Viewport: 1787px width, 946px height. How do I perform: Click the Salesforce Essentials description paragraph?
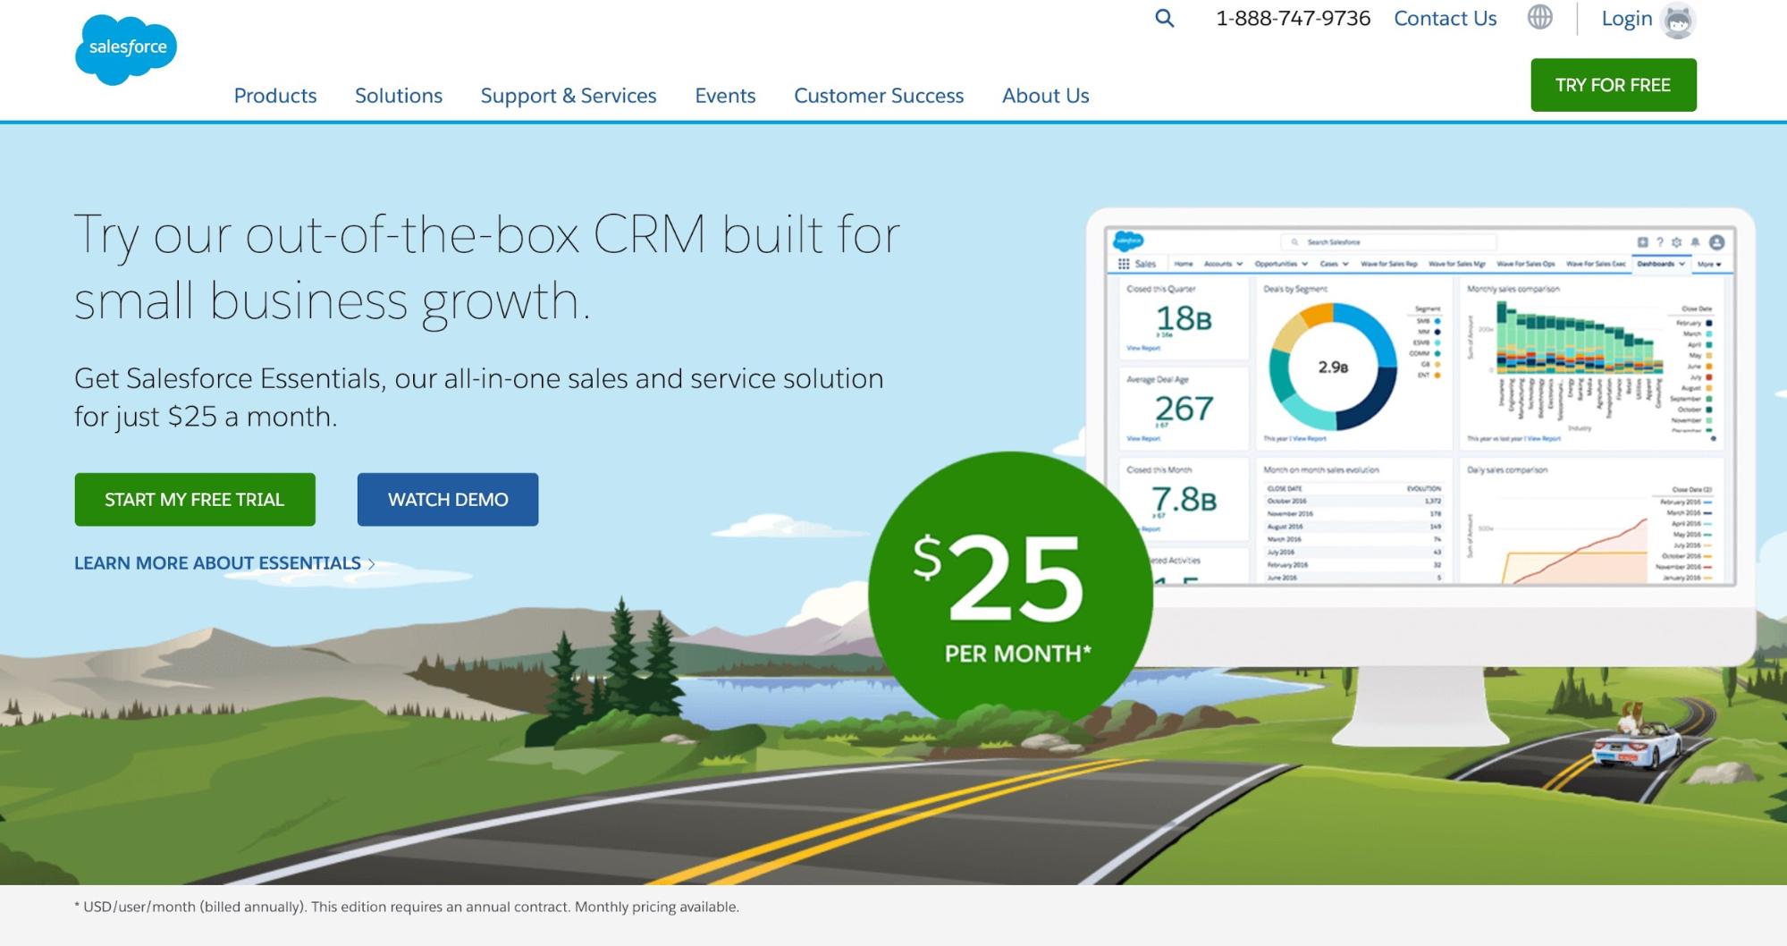coord(478,398)
